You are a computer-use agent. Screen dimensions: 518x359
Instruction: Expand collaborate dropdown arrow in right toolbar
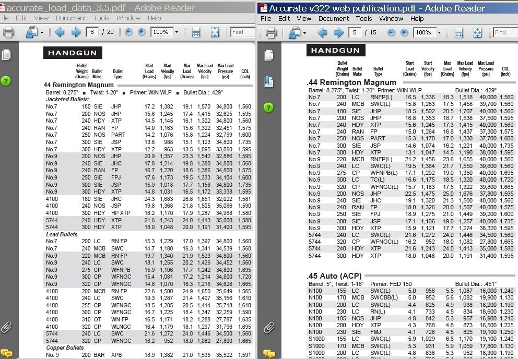click(x=304, y=33)
